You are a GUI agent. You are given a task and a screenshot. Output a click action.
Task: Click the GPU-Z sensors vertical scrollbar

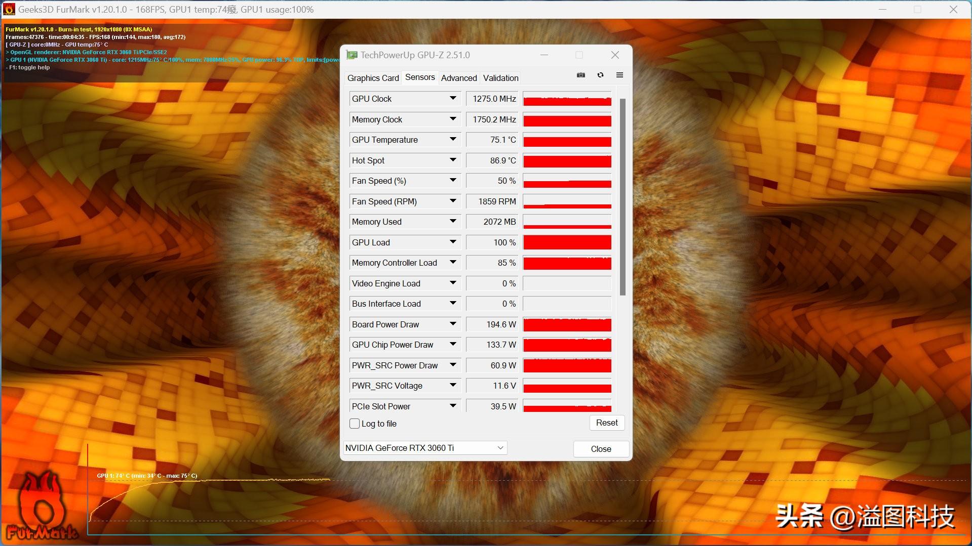tap(623, 197)
